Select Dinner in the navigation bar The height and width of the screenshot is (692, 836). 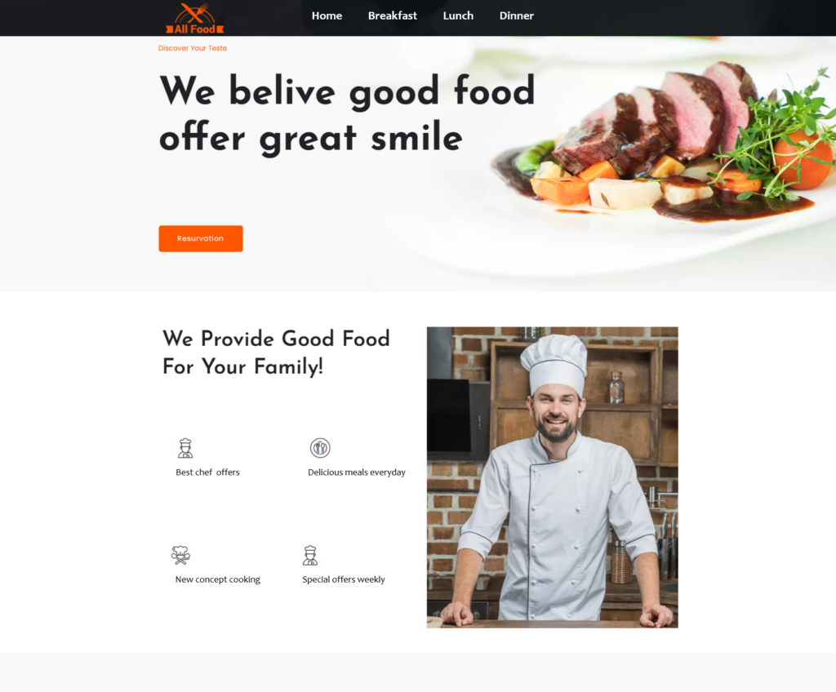pyautogui.click(x=517, y=16)
